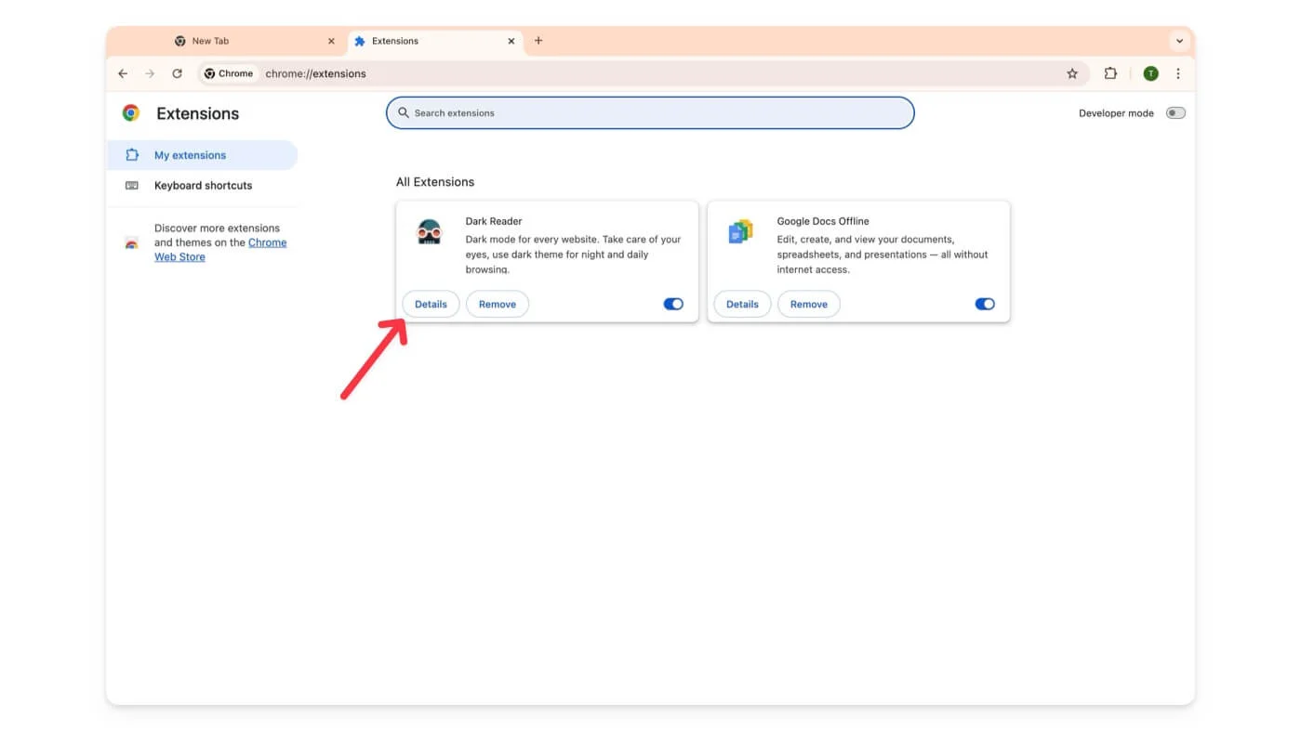Image resolution: width=1301 pixels, height=731 pixels.
Task: Click the Google Docs Offline icon
Action: point(740,232)
